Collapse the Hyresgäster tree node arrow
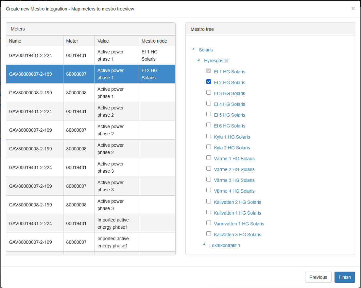Image resolution: width=361 pixels, height=288 pixels. pyautogui.click(x=198, y=60)
